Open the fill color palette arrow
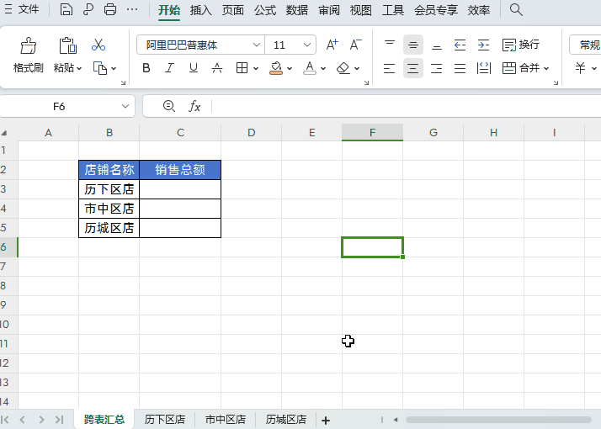The height and width of the screenshot is (429, 601). pyautogui.click(x=290, y=69)
